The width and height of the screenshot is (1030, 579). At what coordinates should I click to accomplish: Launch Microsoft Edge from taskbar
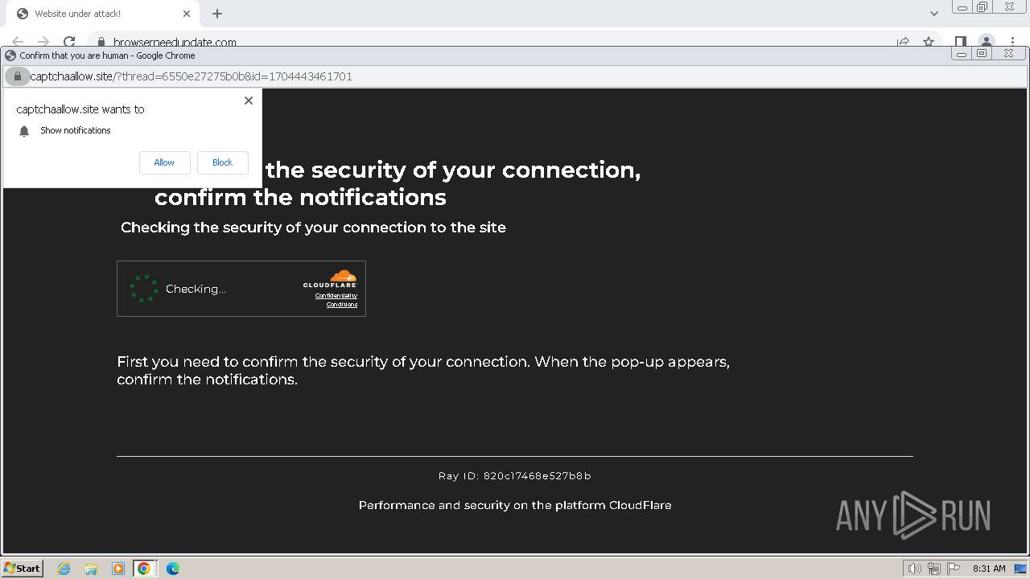click(x=172, y=569)
